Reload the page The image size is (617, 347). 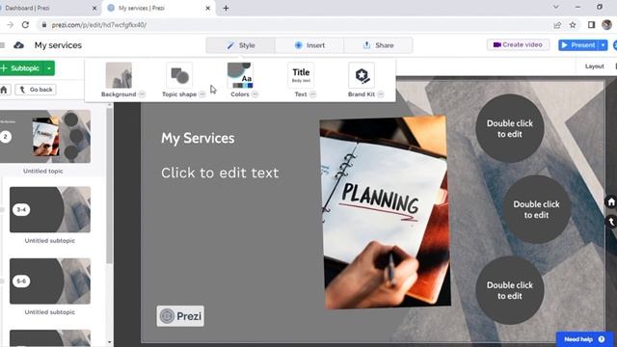[x=25, y=25]
